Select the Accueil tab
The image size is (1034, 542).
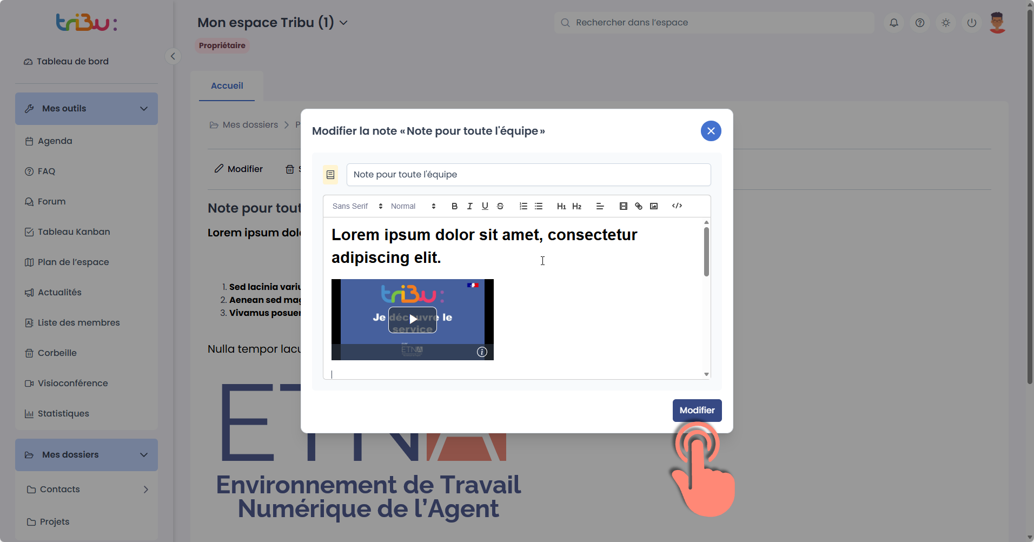click(x=227, y=85)
